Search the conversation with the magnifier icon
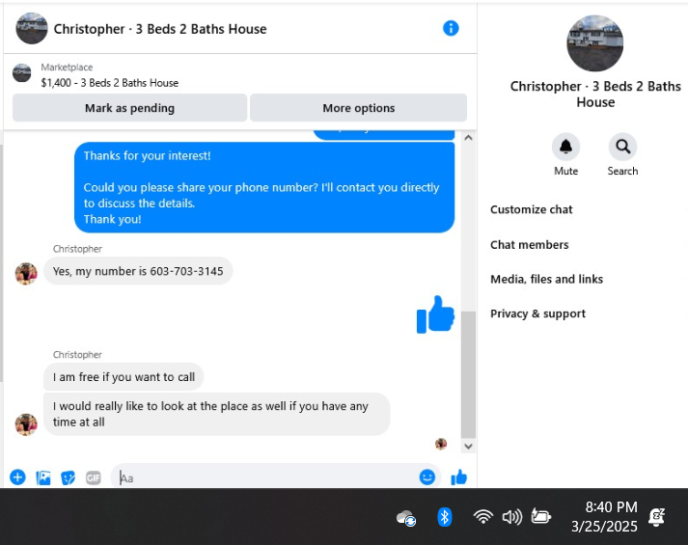 pyautogui.click(x=622, y=147)
